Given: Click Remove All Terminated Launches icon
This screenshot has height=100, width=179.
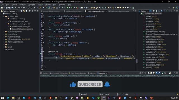Looking at the screenshot, I should click(x=145, y=73).
